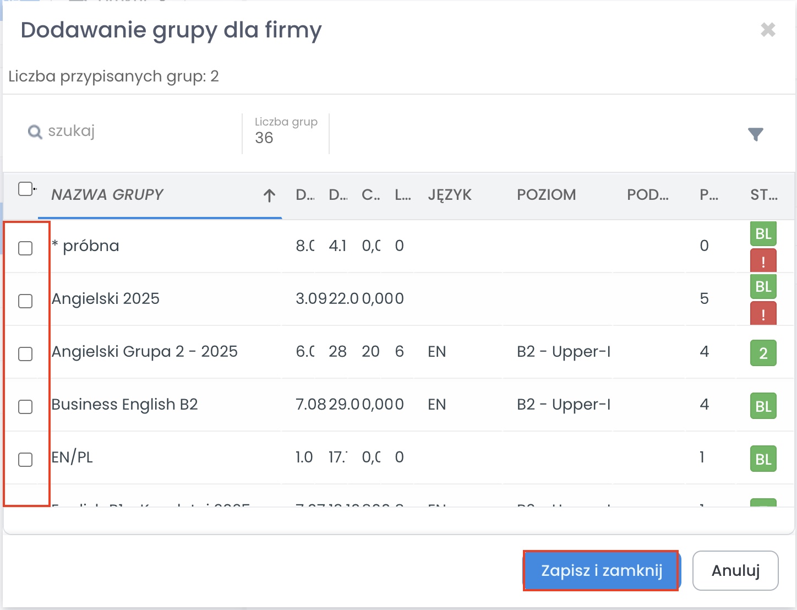Enable the checkbox for the EN/PL group
Viewport: 797px width, 610px height.
click(25, 460)
